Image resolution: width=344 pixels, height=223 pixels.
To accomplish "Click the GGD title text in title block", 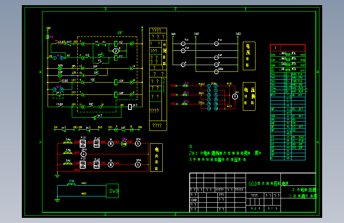I will tap(269, 183).
